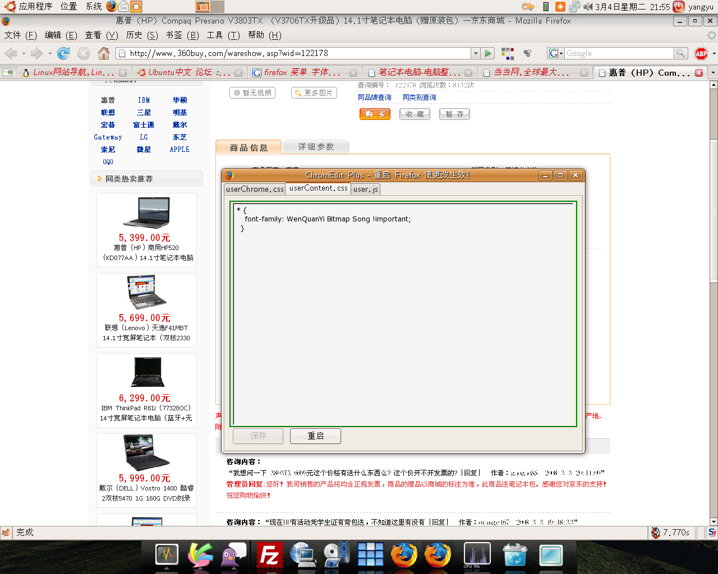Switch to user.js tab in ChromEdit
The width and height of the screenshot is (718, 574).
tap(366, 189)
